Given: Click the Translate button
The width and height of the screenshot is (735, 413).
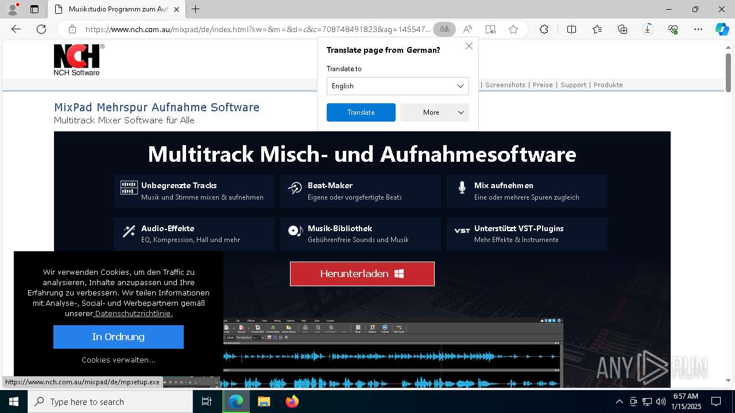Looking at the screenshot, I should pyautogui.click(x=361, y=112).
